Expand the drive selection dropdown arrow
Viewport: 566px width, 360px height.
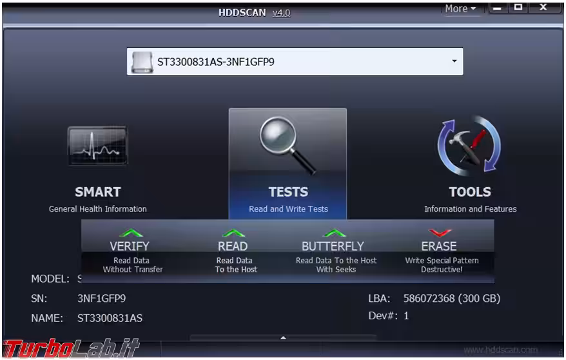[x=454, y=61]
